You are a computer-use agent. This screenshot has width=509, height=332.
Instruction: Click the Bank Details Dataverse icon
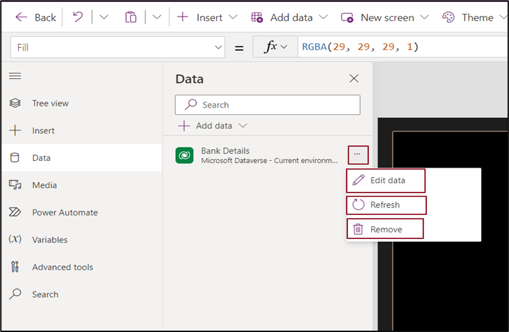pyautogui.click(x=184, y=156)
